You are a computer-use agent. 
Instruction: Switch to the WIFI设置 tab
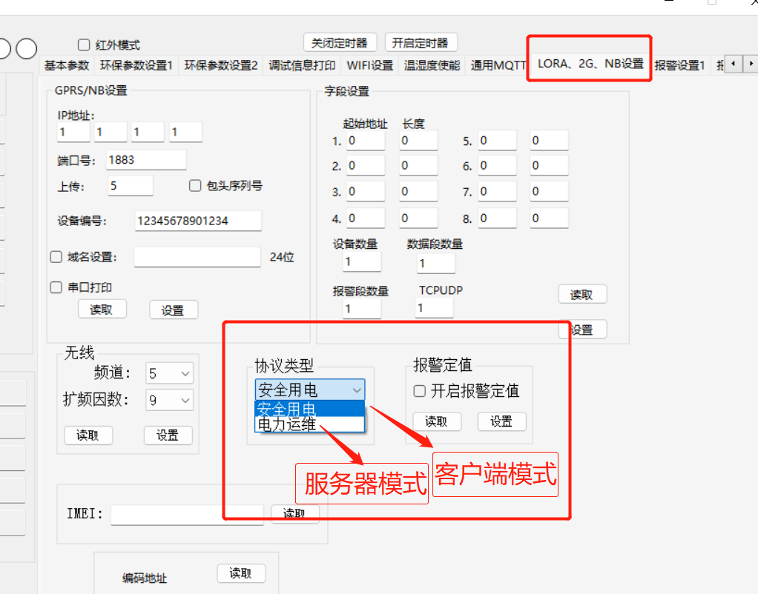(x=370, y=65)
